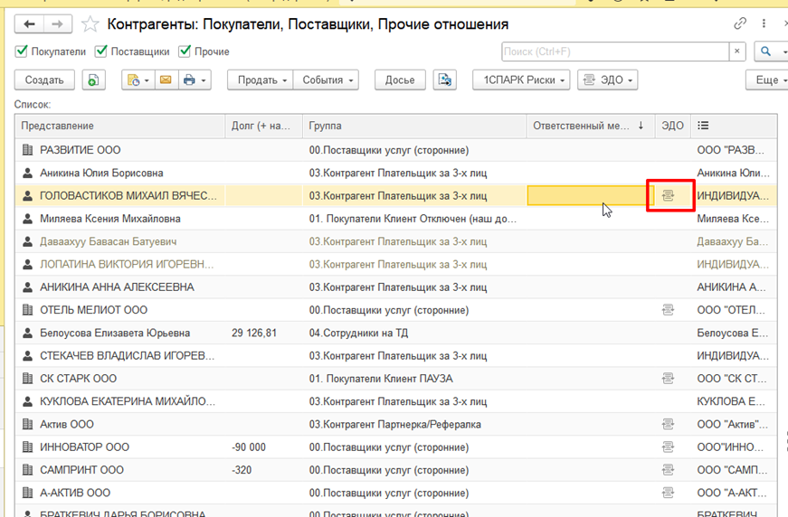
Task: Select the АНИКИНА АННА АЛЕКСЕЕВНА row
Action: (396, 287)
